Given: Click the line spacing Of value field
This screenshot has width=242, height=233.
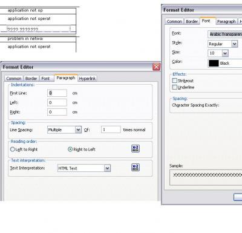Looking at the screenshot, I should pyautogui.click(x=111, y=130).
